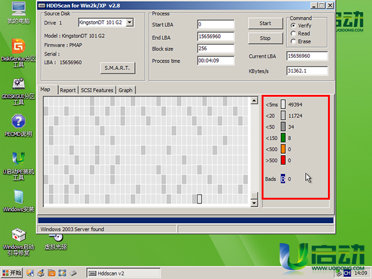Open Windows启动引导修复 desktop icon
The height and width of the screenshot is (279, 372).
click(18, 242)
